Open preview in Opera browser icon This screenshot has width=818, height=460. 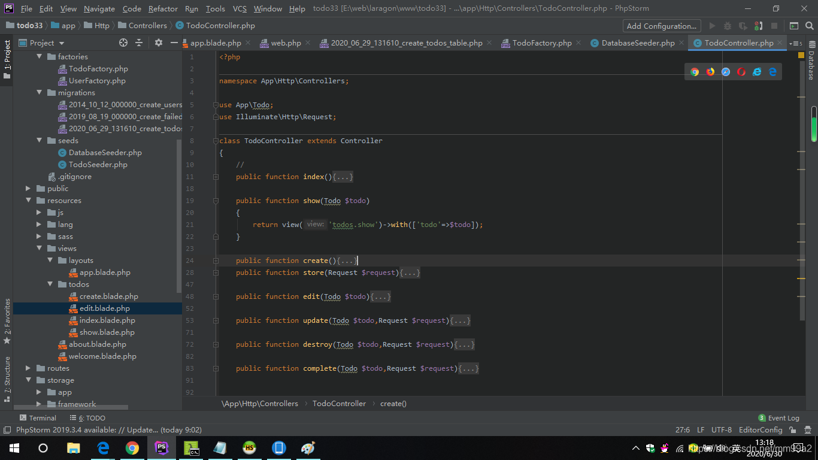(x=741, y=72)
